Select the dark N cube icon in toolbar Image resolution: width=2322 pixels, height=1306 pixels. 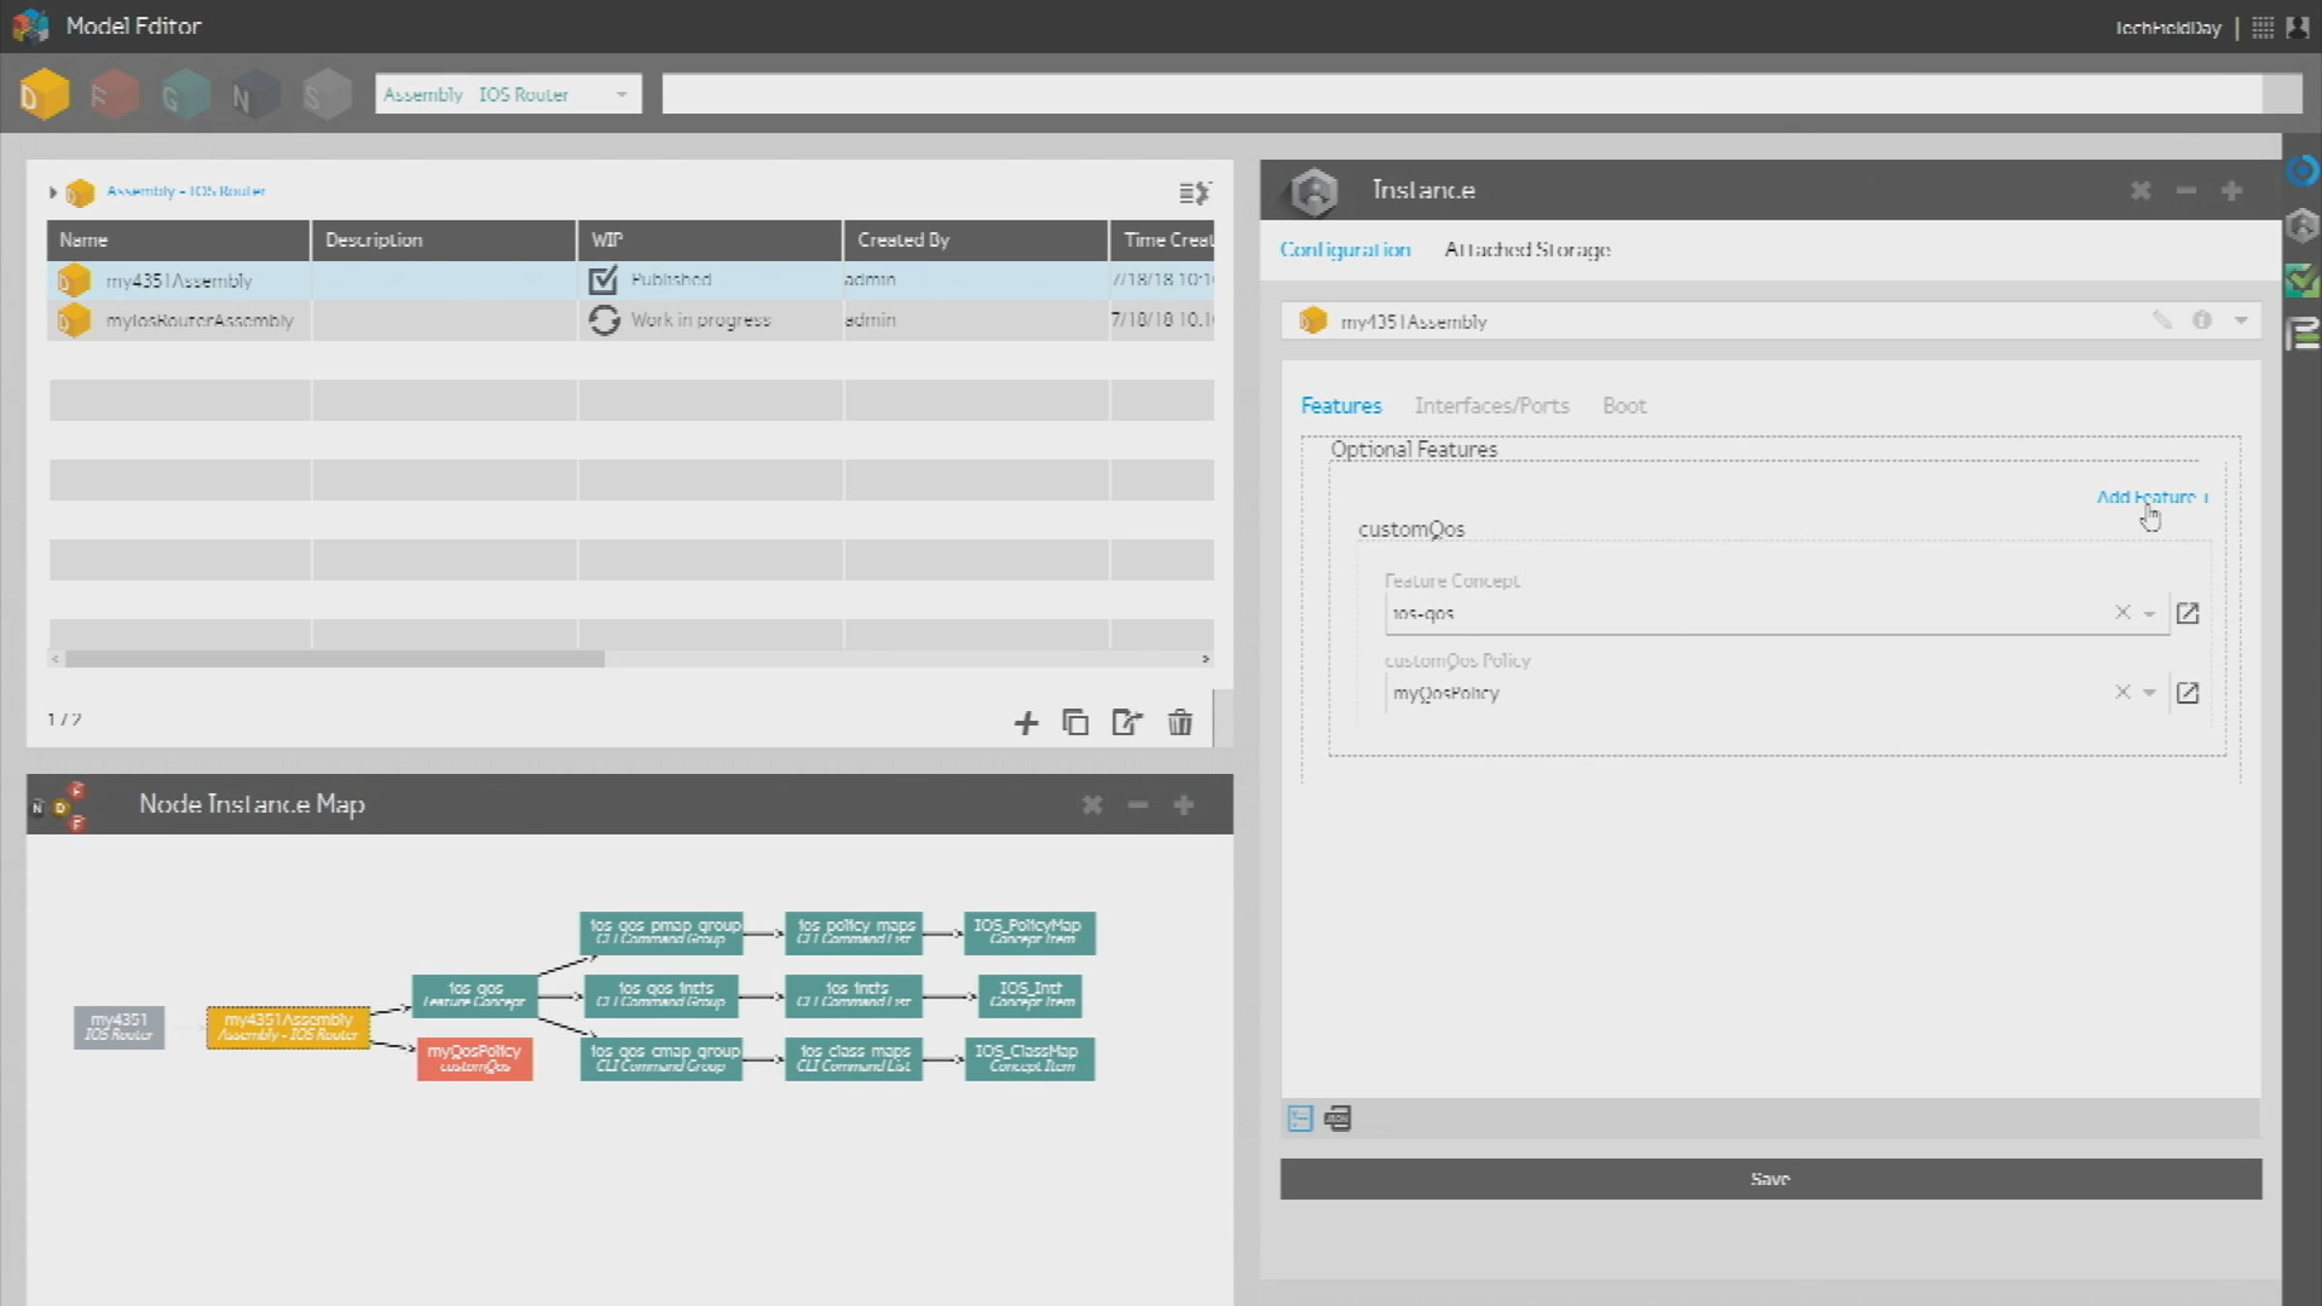(x=255, y=95)
